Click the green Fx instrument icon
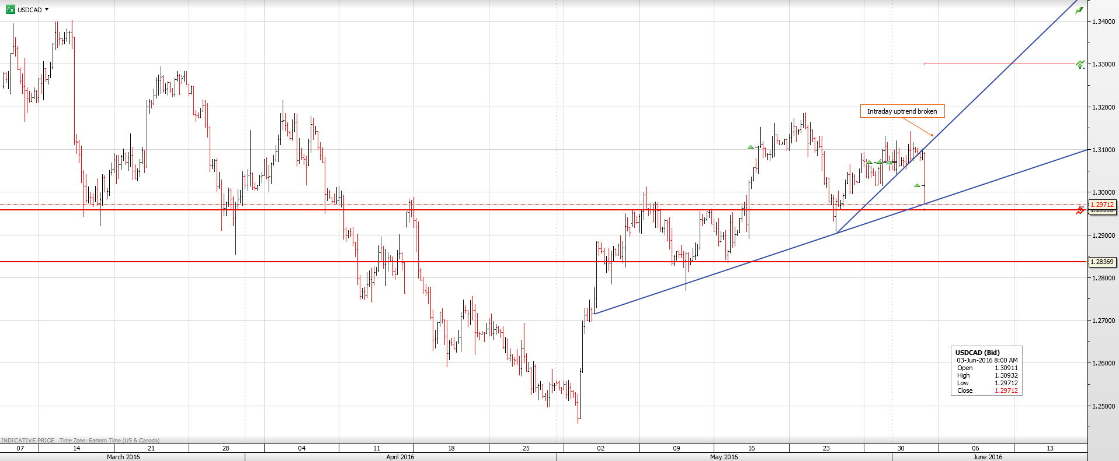 10,9
